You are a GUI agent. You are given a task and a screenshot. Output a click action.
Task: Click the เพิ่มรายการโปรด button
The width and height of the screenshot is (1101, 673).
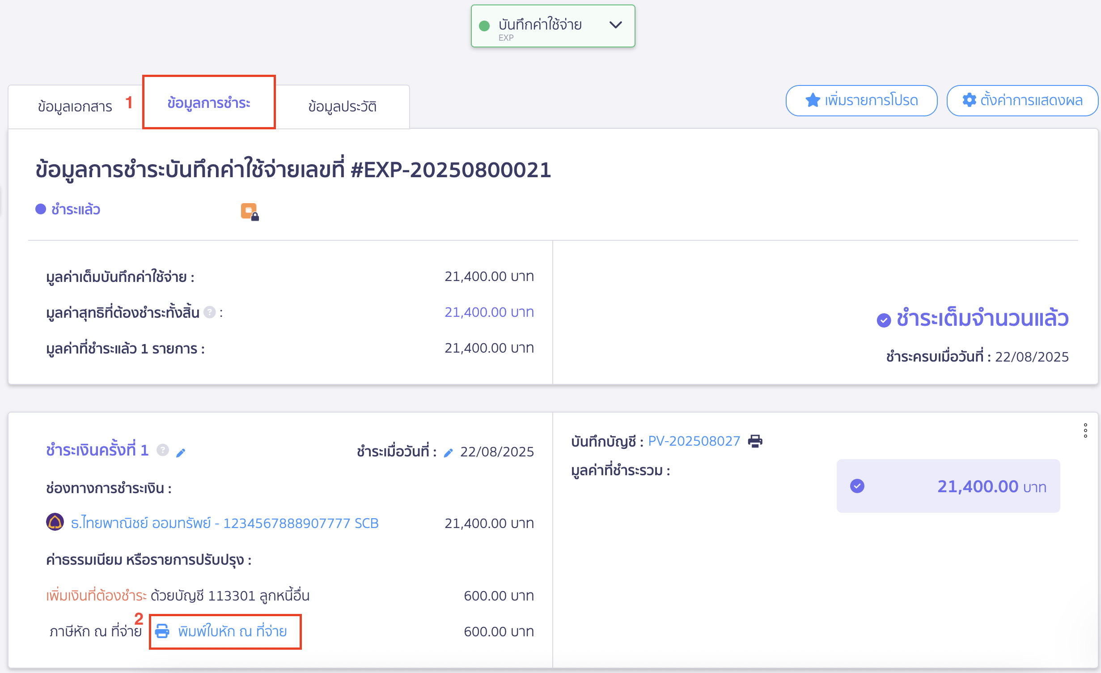(861, 100)
